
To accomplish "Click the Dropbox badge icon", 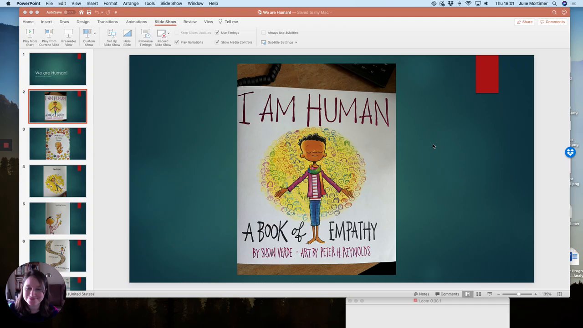I will coord(570,153).
